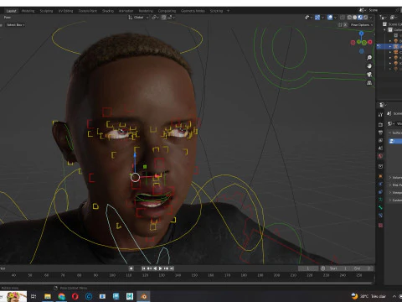The width and height of the screenshot is (402, 302).
Task: Click the zoom magnifier viewport icon
Action: (369, 58)
